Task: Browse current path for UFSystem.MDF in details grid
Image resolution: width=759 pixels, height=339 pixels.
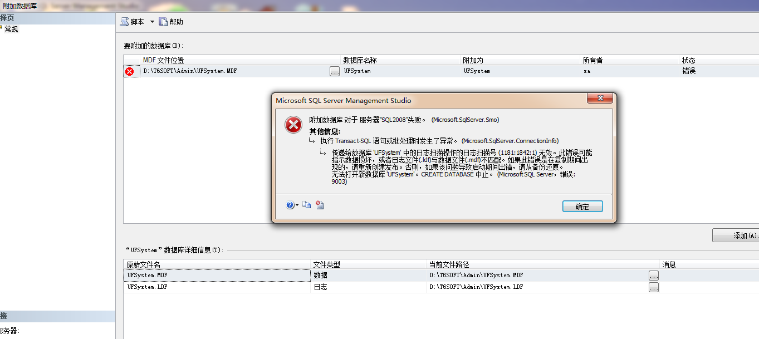Action: coord(654,275)
